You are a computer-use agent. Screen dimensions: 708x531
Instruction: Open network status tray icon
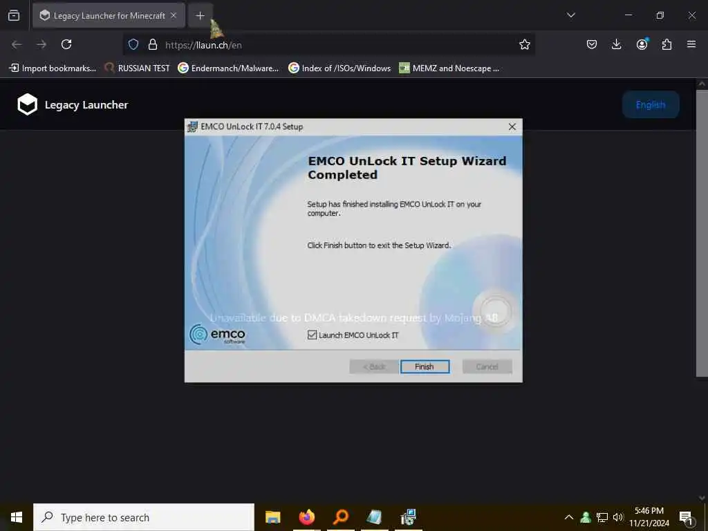[x=602, y=517]
